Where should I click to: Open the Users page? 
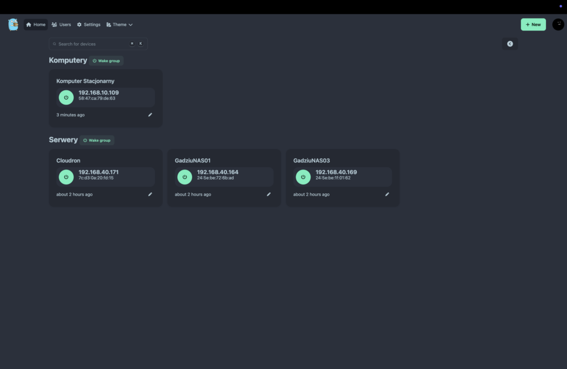[x=61, y=24]
